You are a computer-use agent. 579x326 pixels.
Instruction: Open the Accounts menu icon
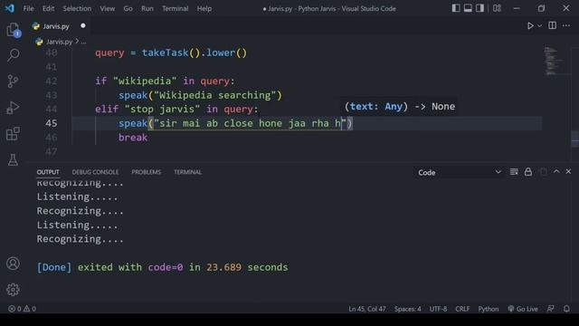click(13, 264)
